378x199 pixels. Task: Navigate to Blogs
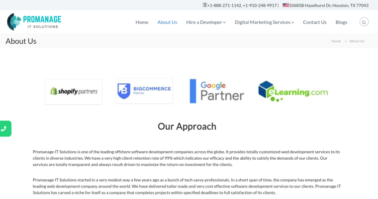click(341, 22)
